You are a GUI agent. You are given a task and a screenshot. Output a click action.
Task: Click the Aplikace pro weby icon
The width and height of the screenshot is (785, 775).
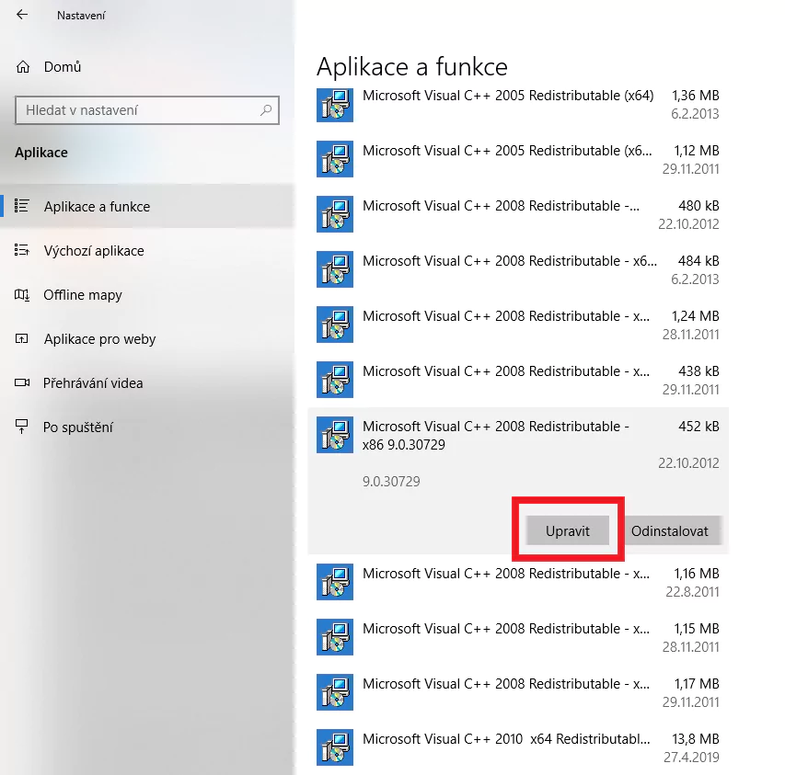[21, 338]
